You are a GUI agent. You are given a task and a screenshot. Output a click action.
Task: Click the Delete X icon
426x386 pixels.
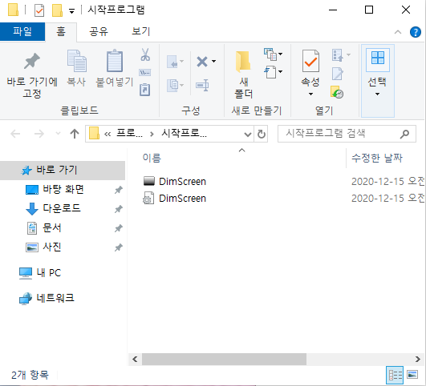coord(202,62)
